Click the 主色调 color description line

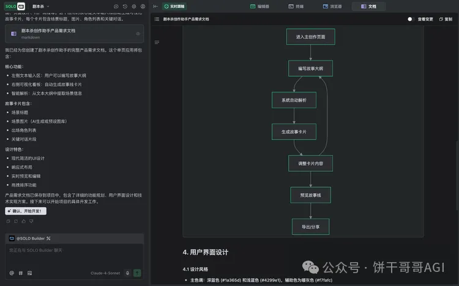(261, 280)
